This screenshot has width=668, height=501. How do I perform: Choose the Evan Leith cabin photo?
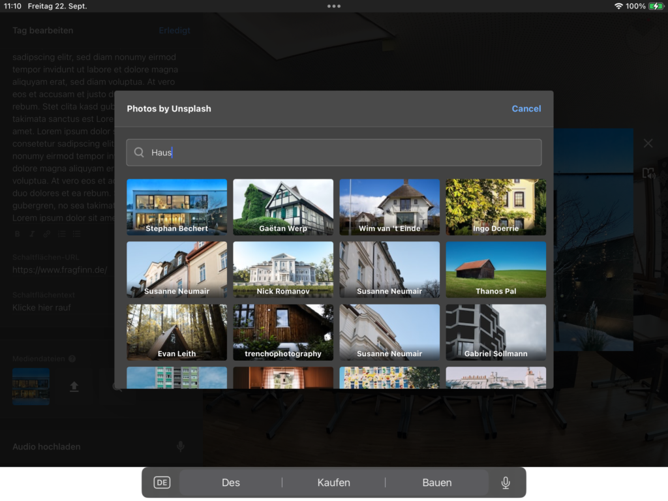[x=177, y=332]
